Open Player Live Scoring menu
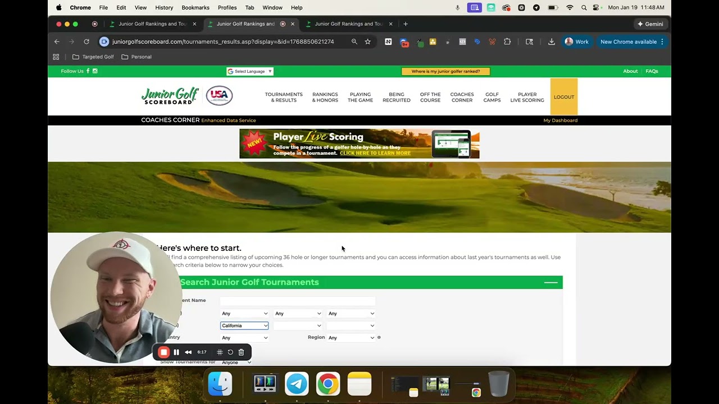 click(527, 97)
